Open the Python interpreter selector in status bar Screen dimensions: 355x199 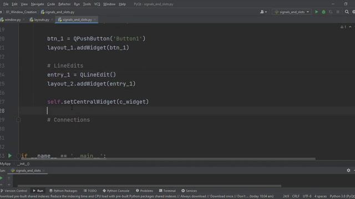pyautogui.click(x=342, y=197)
